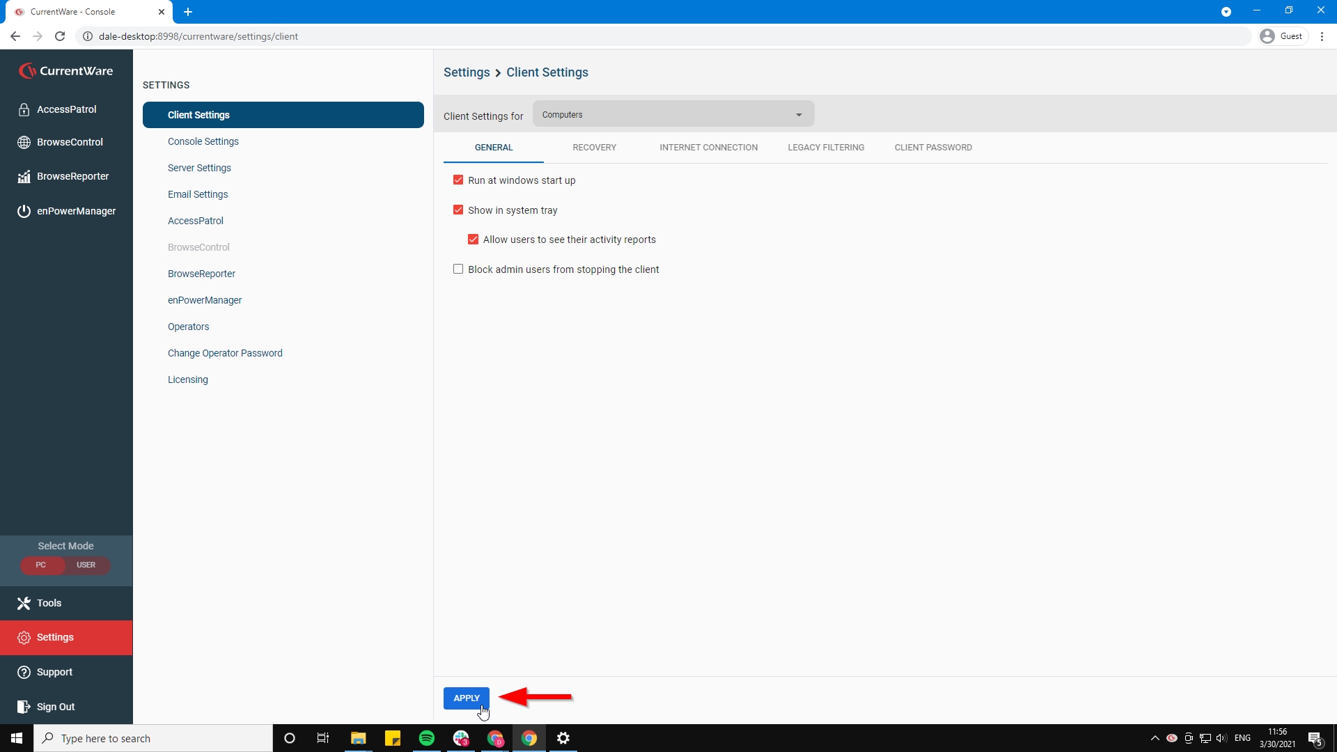Close the CurrentWare - Console tab
Viewport: 1337px width, 752px height.
point(162,12)
